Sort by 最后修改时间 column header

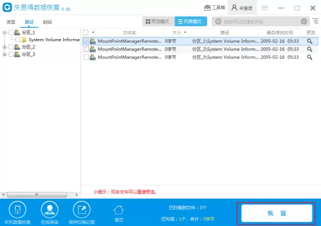[x=280, y=33]
